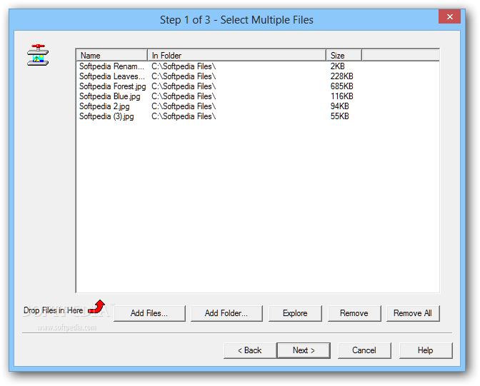The width and height of the screenshot is (480, 386).
Task: Click folder path of Softpedia (3).jpg row
Action: click(184, 116)
